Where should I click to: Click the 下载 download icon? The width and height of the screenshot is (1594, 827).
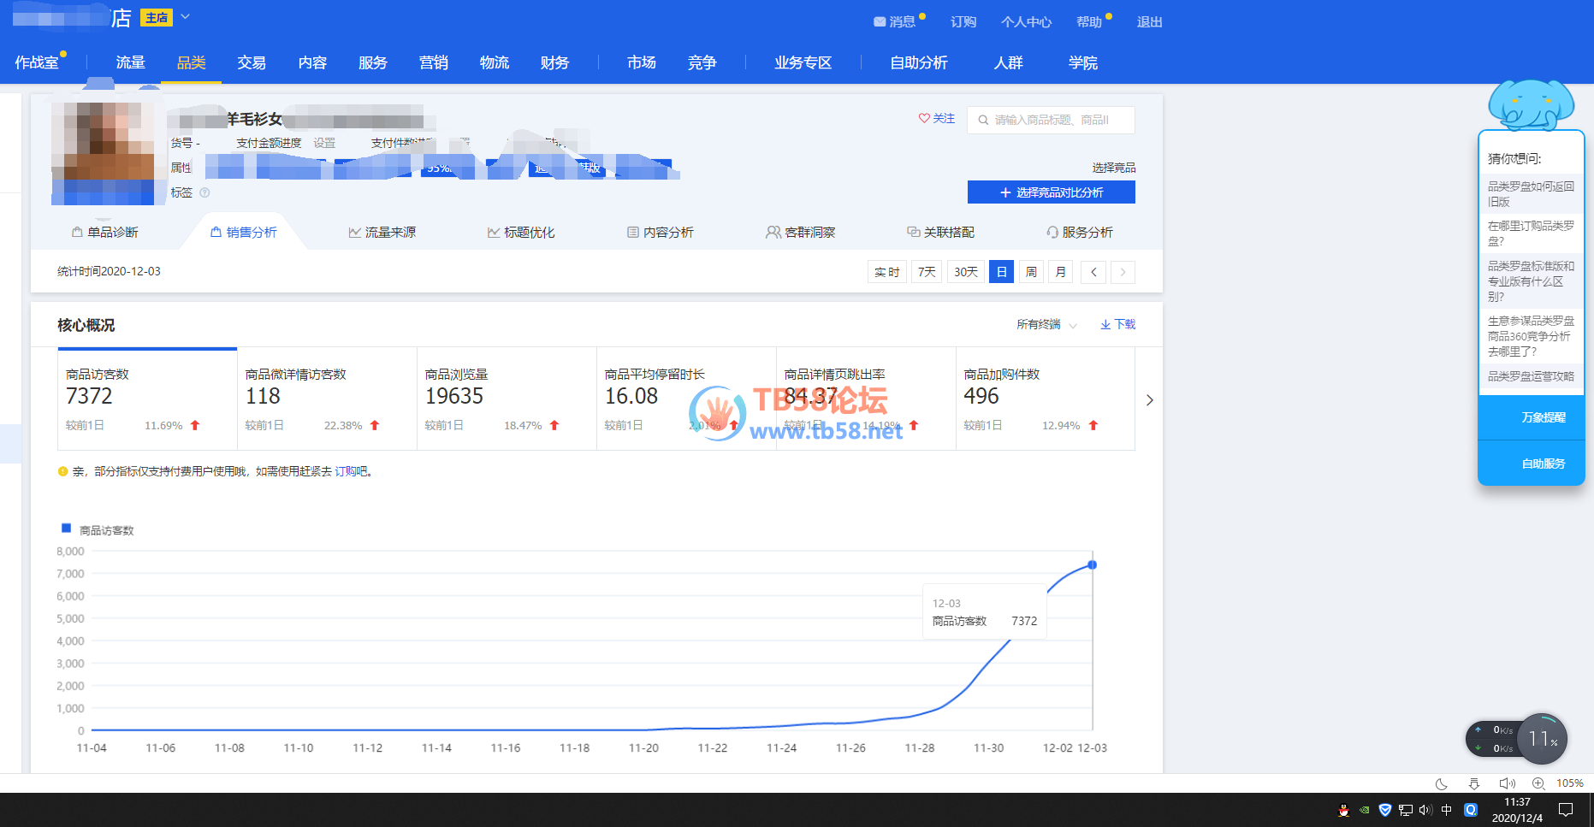pos(1105,325)
